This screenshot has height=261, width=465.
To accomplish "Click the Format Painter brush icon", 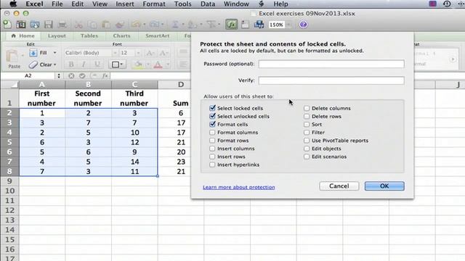I will 120,25.
